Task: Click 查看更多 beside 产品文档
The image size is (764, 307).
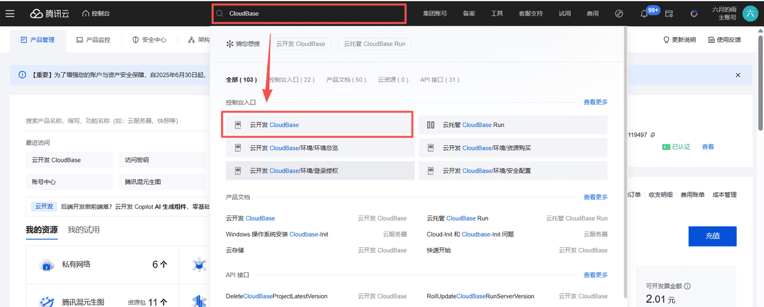Action: click(596, 197)
